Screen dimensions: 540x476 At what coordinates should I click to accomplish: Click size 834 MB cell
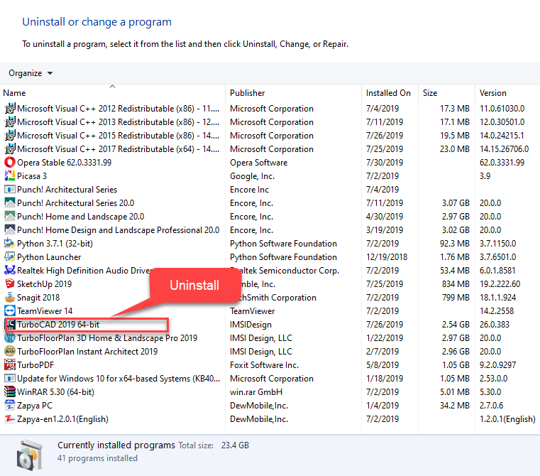pos(456,284)
